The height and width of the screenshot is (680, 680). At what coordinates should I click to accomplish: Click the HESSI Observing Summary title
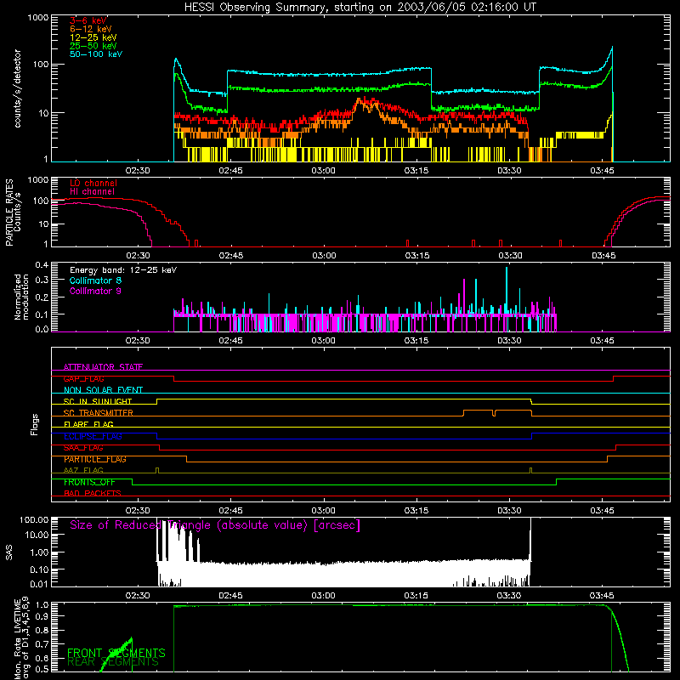[360, 8]
